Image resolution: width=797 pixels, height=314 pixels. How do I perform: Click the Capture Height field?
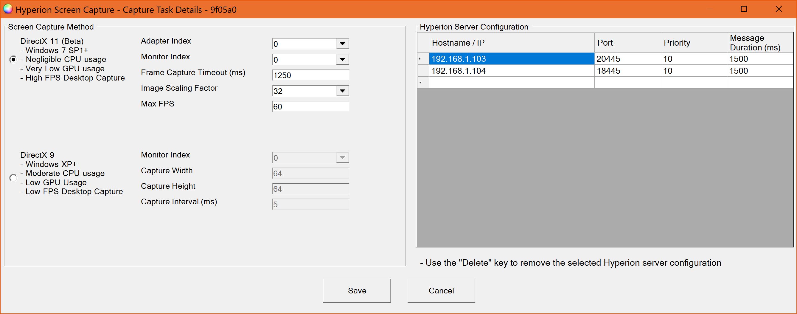pos(311,189)
